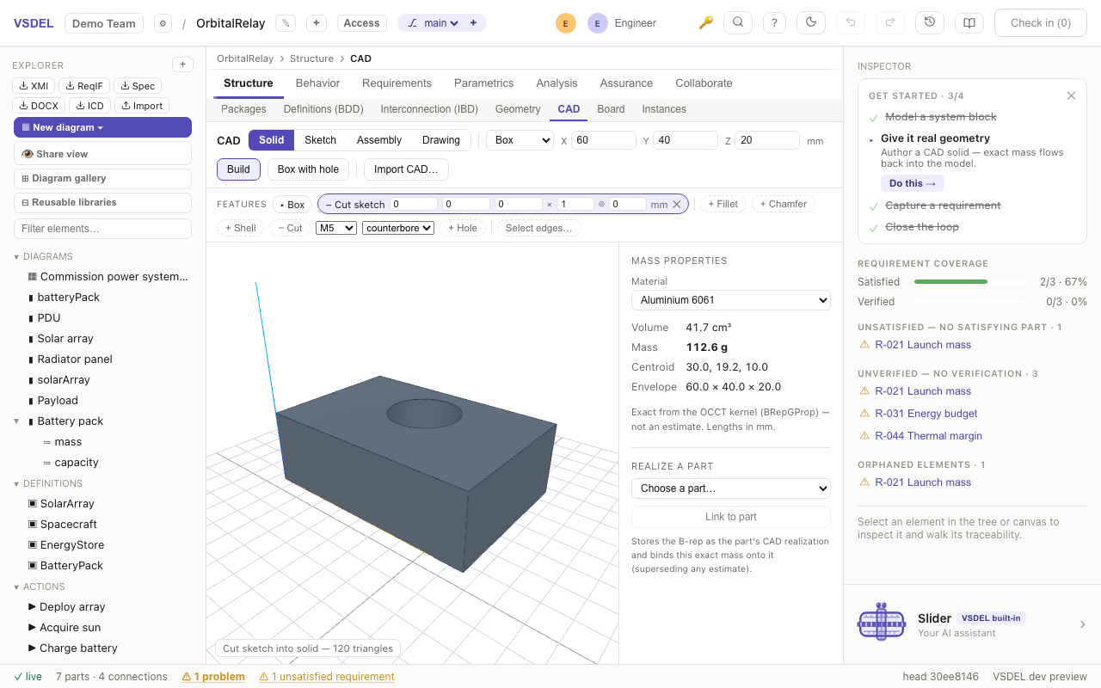Click the Filter elements search field
Screen dimensions: 1101x688
[x=102, y=229]
